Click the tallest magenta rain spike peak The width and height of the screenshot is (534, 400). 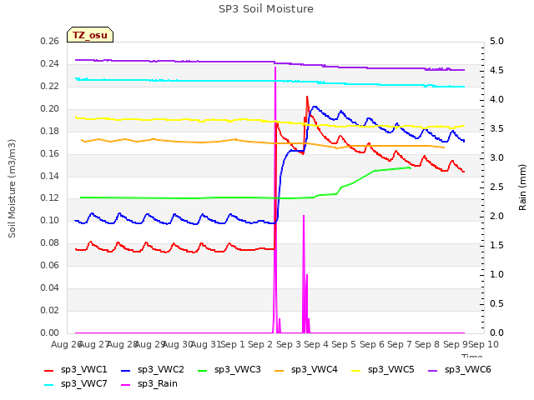pyautogui.click(x=275, y=67)
